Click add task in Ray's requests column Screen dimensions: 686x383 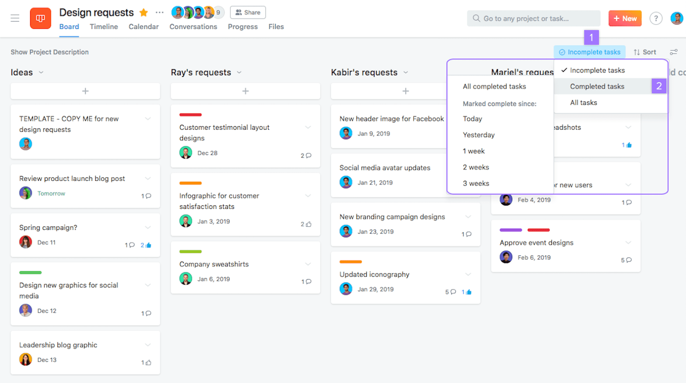[245, 91]
